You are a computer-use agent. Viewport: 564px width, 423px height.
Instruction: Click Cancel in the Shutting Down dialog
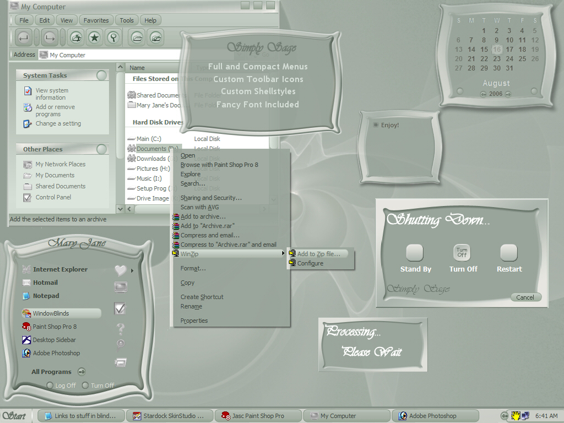tap(525, 297)
